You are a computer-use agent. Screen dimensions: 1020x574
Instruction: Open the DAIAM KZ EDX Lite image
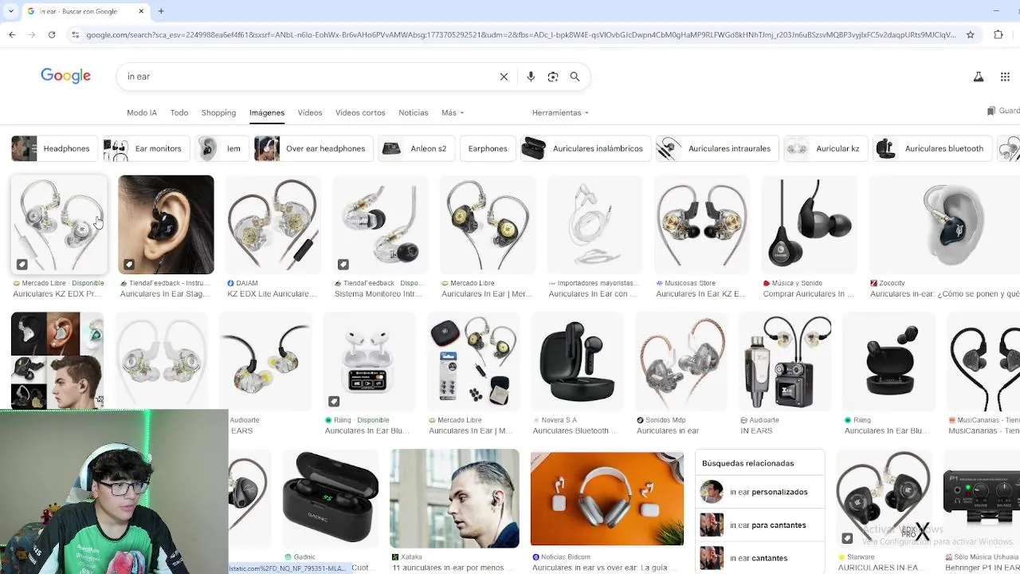(273, 225)
